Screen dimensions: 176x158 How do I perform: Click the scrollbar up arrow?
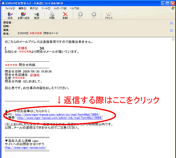(x=173, y=39)
